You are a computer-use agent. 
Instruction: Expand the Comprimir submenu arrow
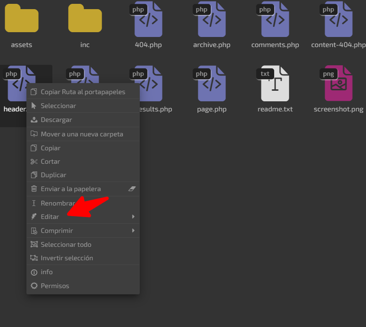(133, 230)
